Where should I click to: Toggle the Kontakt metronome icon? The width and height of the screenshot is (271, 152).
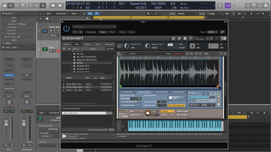[x=192, y=46]
